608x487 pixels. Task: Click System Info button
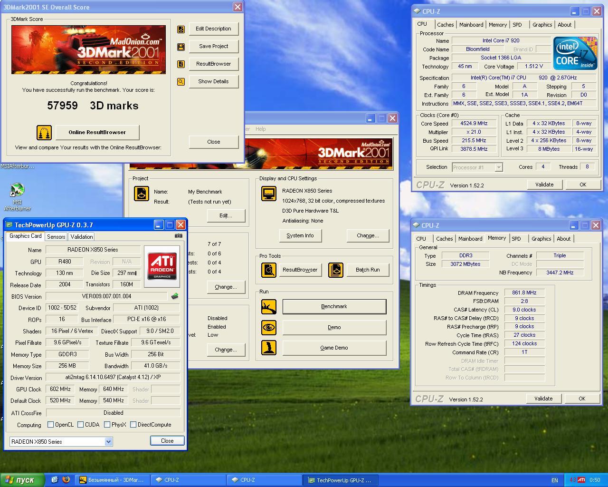pos(300,236)
